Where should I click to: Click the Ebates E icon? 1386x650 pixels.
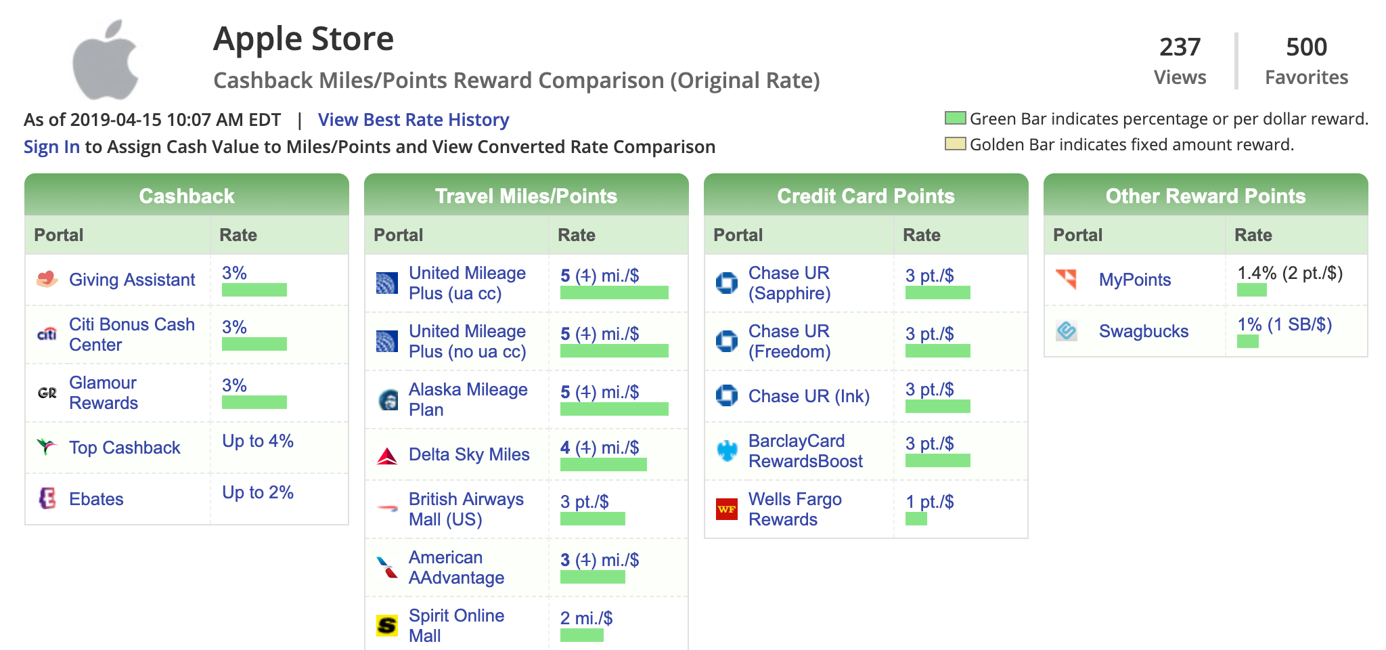47,498
